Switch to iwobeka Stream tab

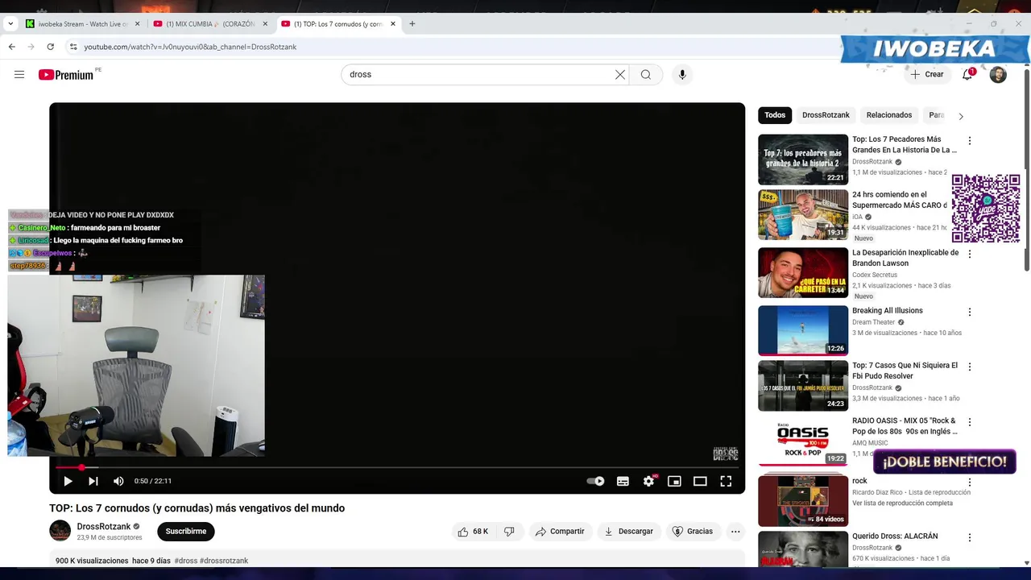(81, 24)
